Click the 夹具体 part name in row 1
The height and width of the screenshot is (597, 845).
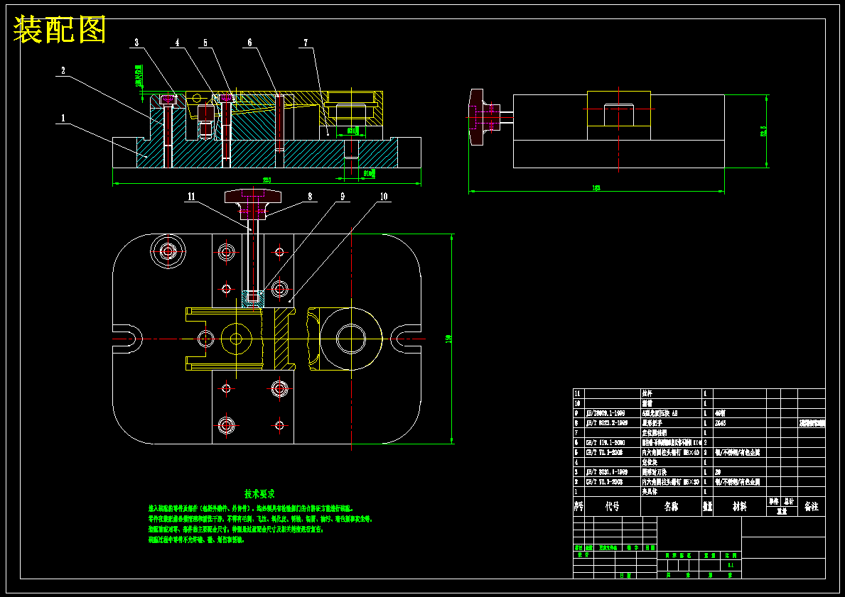click(x=650, y=491)
